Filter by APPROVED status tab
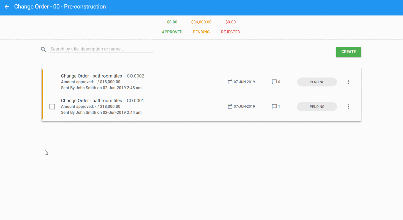This screenshot has width=403, height=220. coord(172,32)
